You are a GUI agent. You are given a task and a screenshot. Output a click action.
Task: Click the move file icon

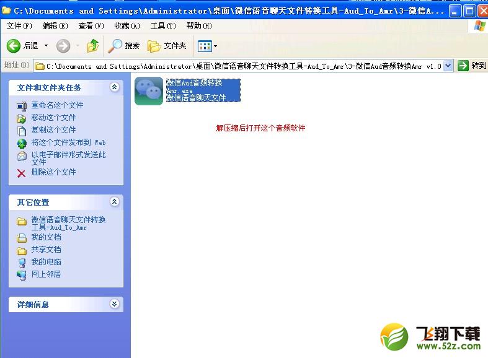tap(22, 118)
